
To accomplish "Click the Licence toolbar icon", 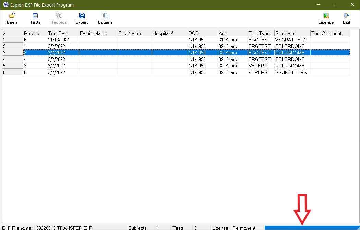I will (x=326, y=16).
